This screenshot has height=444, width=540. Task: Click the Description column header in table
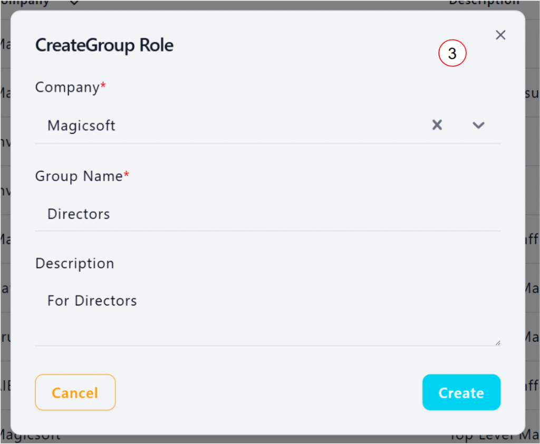point(484,3)
